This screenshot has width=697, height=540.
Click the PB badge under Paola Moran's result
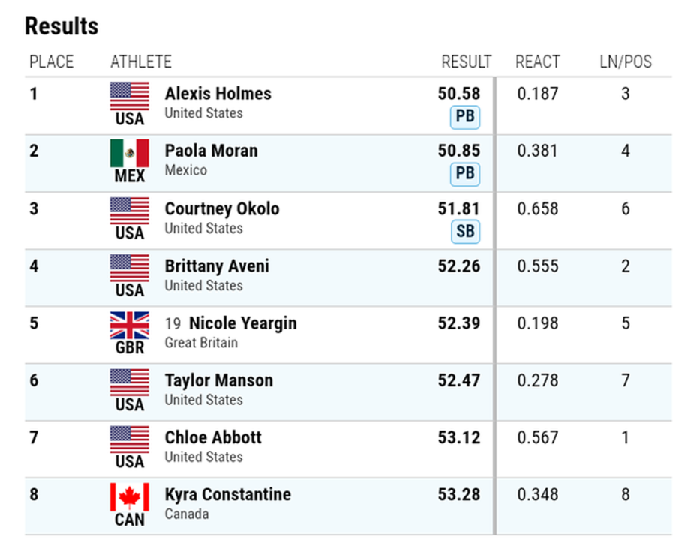(x=464, y=174)
